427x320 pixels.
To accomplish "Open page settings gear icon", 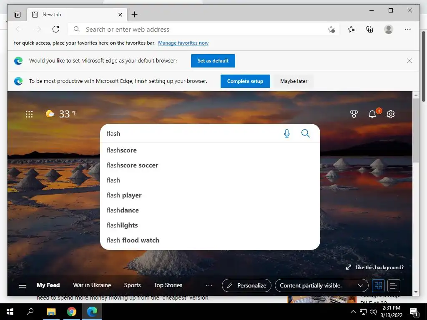I will click(x=390, y=114).
